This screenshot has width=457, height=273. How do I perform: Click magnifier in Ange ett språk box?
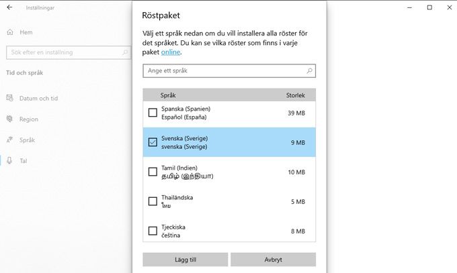[310, 70]
